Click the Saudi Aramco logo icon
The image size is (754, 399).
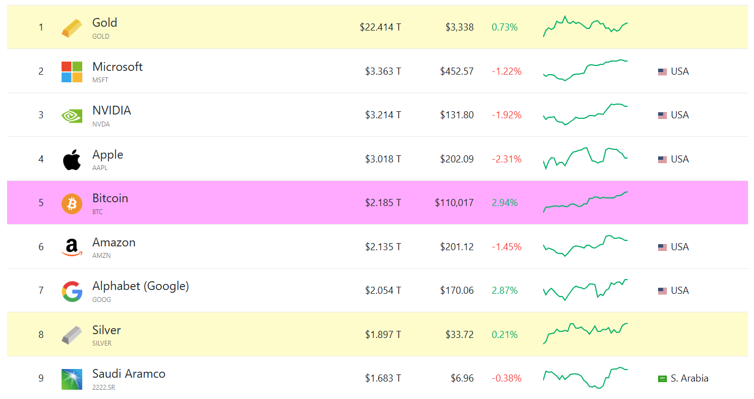coord(72,379)
